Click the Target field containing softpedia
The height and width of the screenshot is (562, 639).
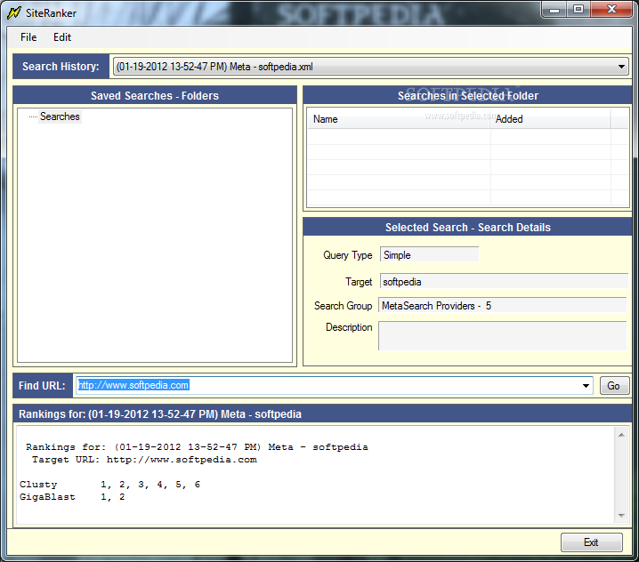pyautogui.click(x=504, y=281)
